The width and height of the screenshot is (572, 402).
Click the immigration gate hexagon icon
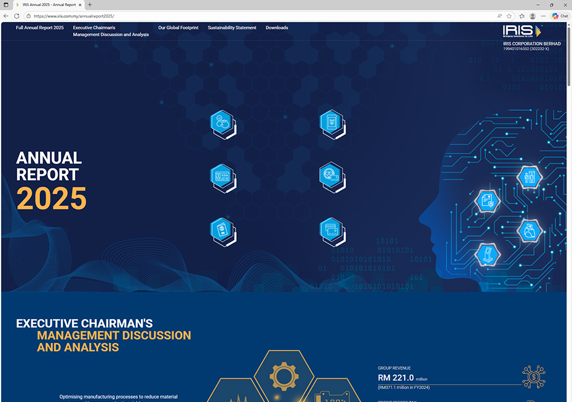pos(529,178)
